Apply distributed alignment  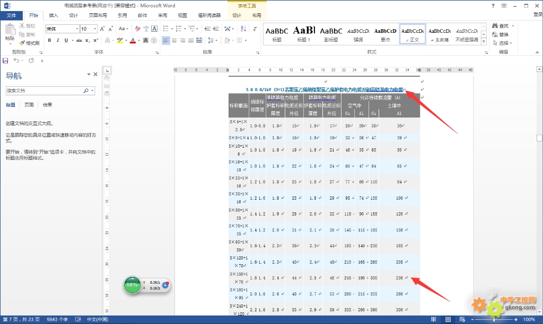tap(199, 40)
